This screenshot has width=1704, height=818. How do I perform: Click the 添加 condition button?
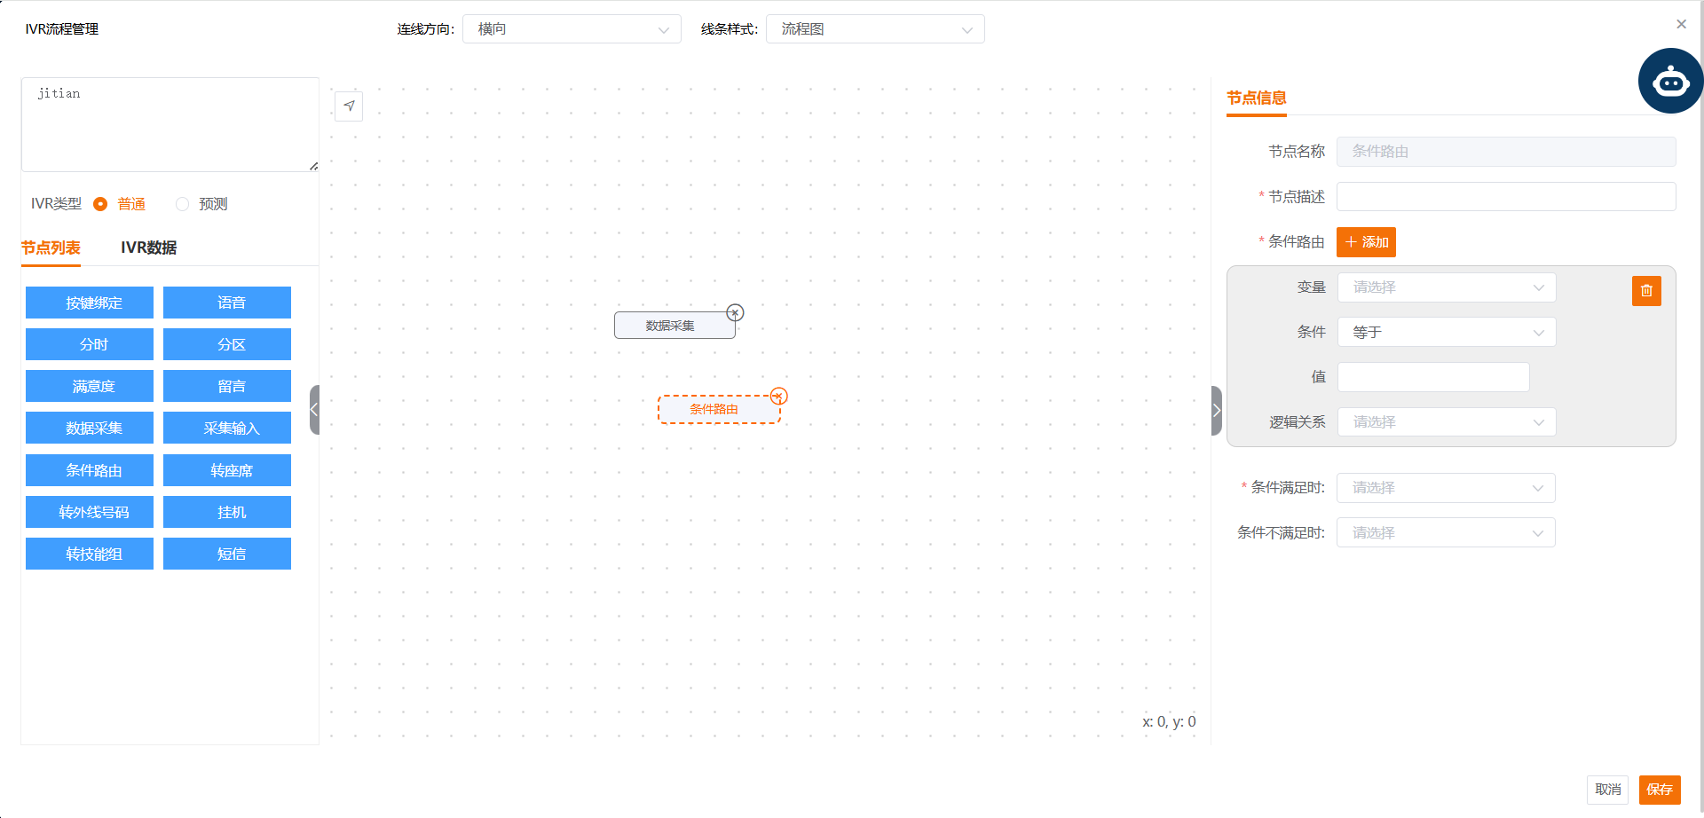(1366, 242)
